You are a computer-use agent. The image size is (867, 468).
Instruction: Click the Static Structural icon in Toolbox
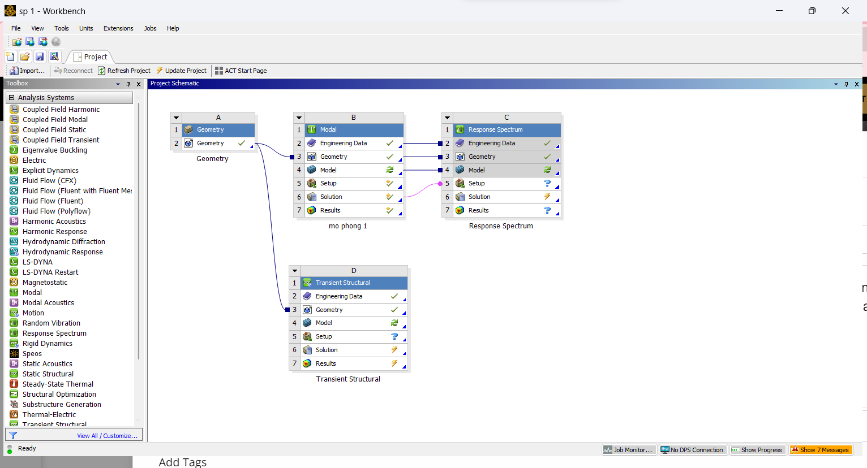14,374
